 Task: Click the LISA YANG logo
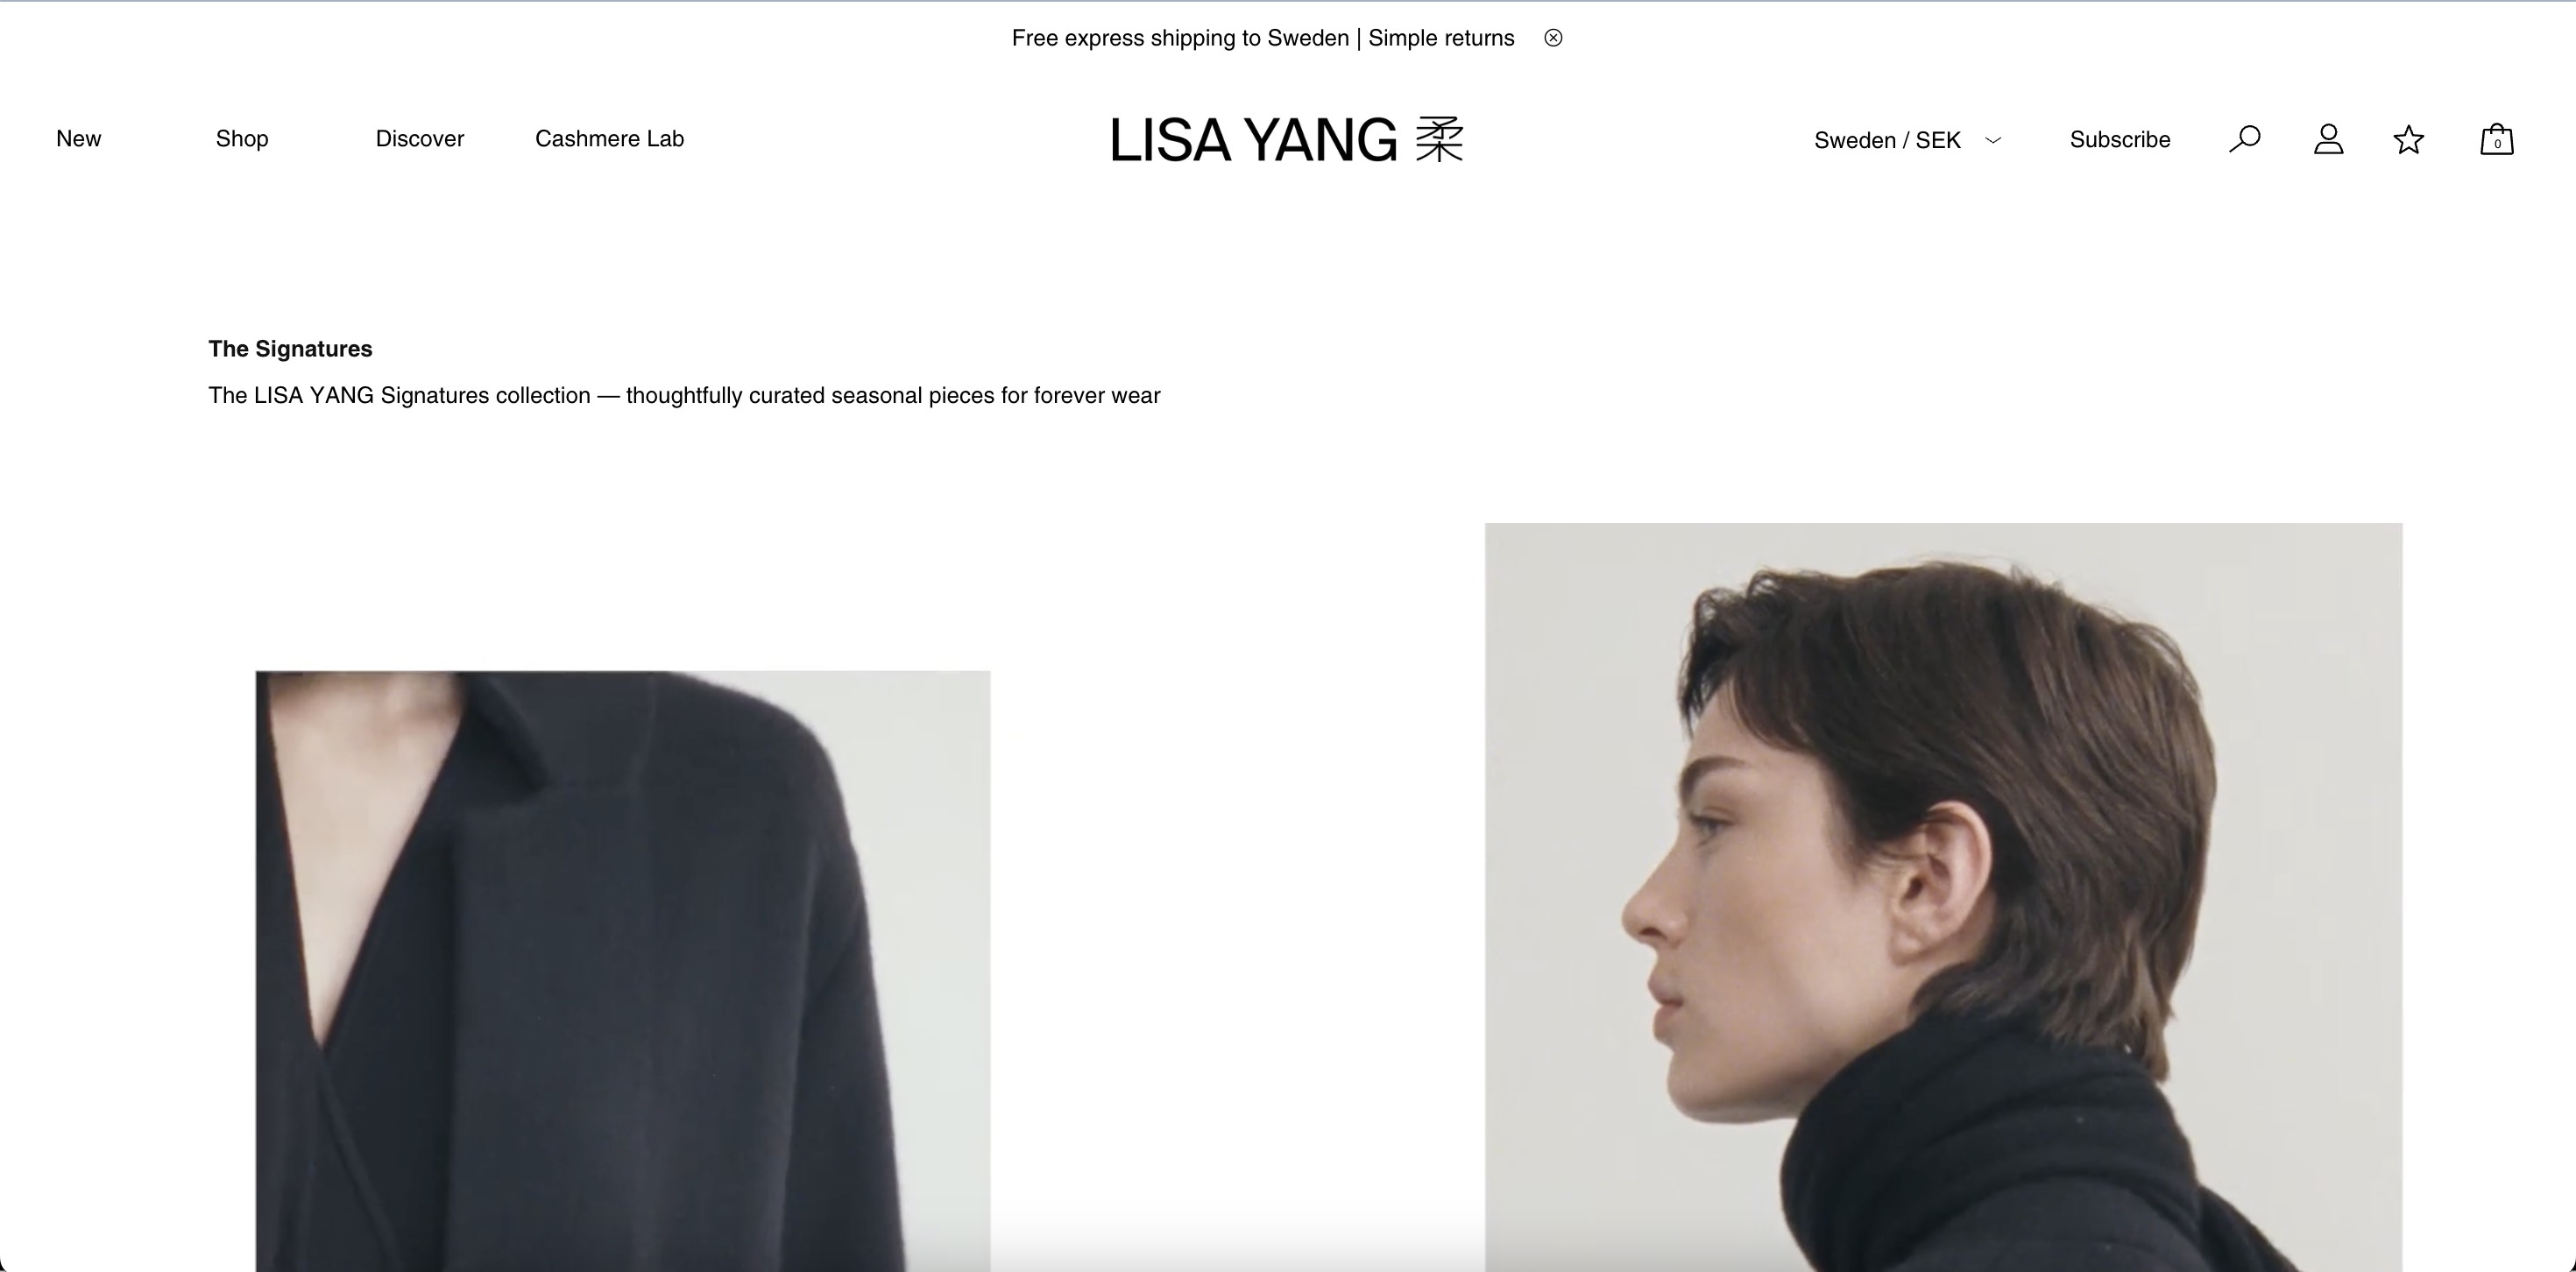pyautogui.click(x=1254, y=140)
